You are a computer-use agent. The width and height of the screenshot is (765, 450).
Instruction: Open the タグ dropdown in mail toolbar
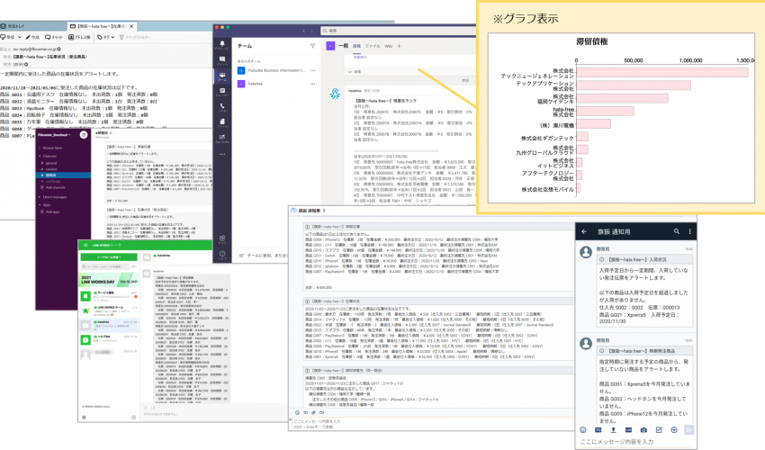105,37
